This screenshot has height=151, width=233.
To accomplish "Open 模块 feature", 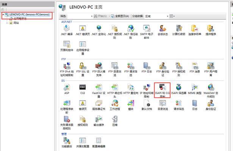I will pyautogui.click(x=131, y=105).
